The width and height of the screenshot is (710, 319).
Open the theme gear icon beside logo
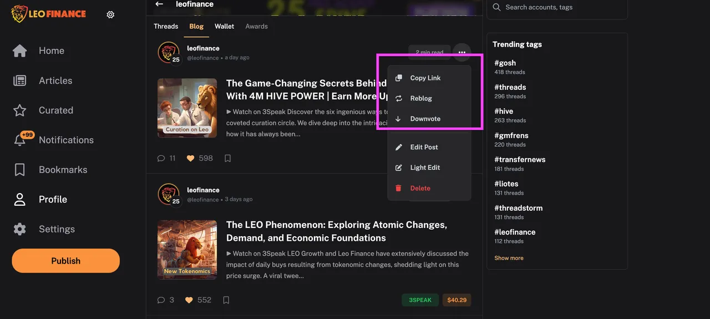(x=110, y=15)
